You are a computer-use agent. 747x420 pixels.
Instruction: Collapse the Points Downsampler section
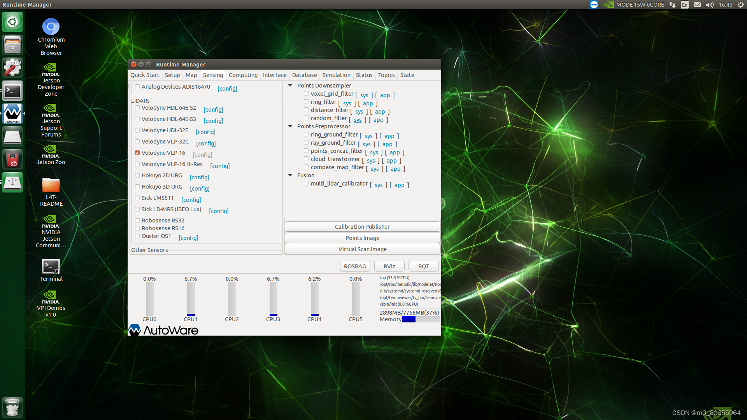tap(290, 86)
